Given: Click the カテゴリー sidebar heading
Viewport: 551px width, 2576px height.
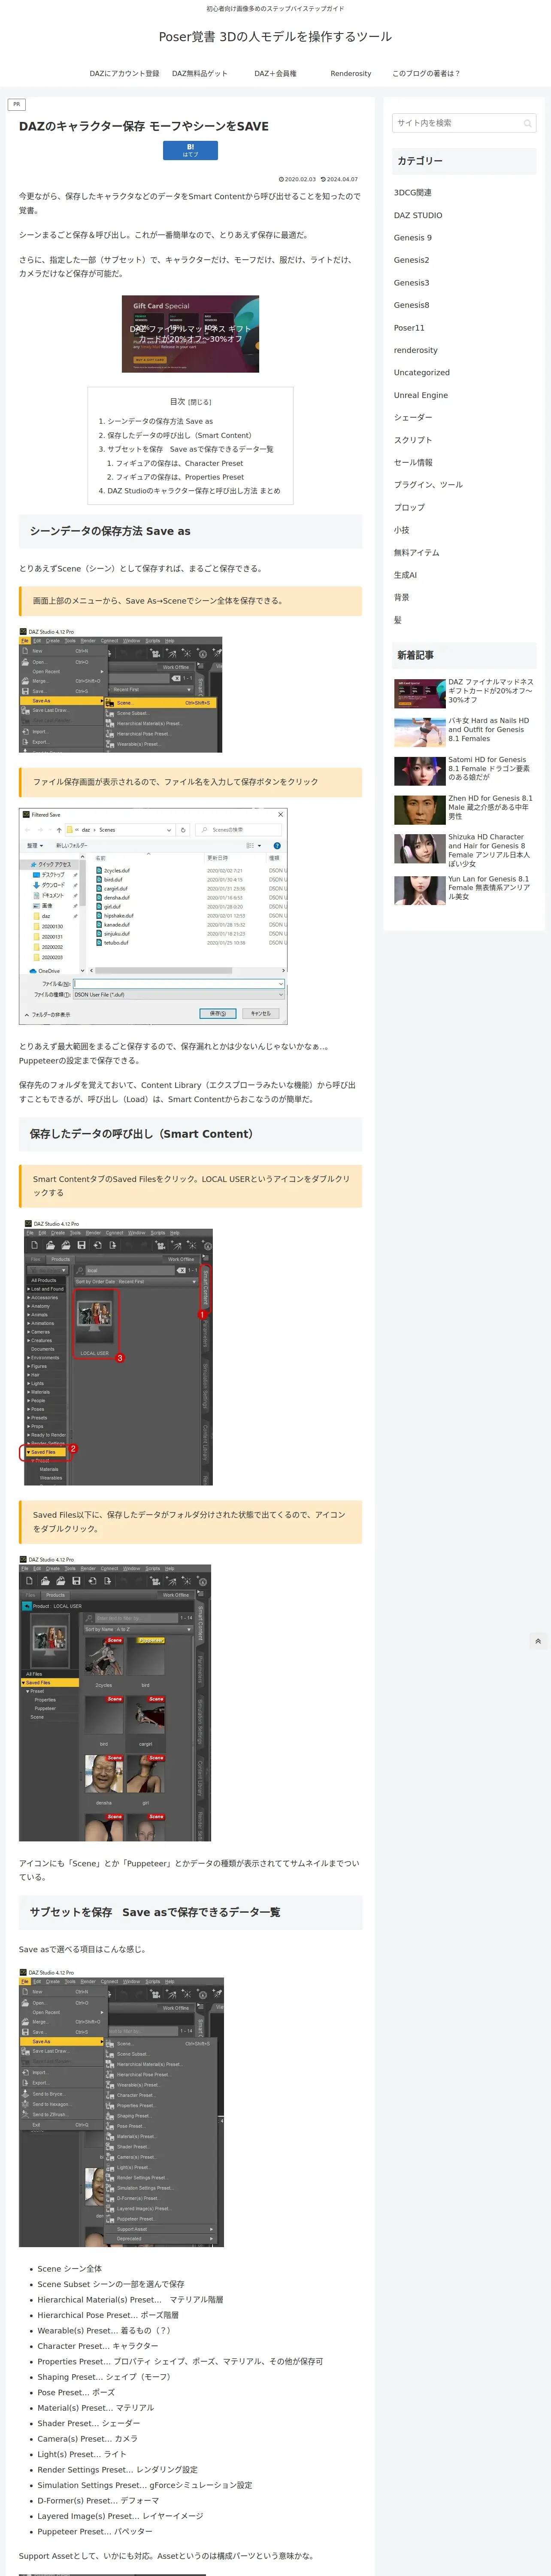Looking at the screenshot, I should tap(464, 161).
